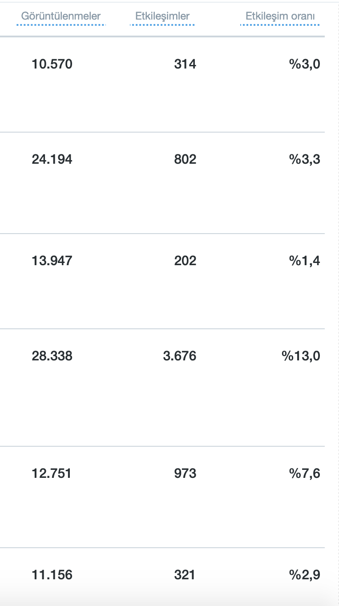This screenshot has height=606, width=339.
Task: Click the 973 engagements cell
Action: coord(185,473)
